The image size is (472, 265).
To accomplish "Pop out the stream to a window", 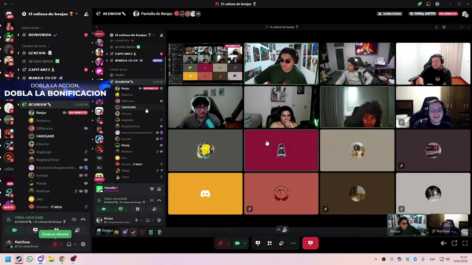I will point(454,243).
